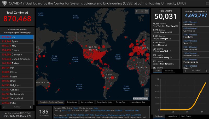
Task: Select Canada in the country list
Action: click(x=17, y=90)
